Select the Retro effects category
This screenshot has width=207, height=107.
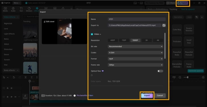6,39
